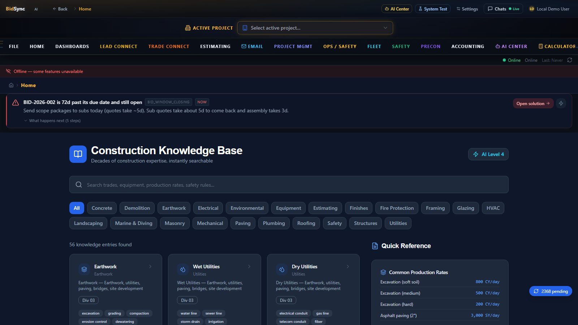Click the 2368 pending sync button
578x325 pixels.
click(x=551, y=291)
